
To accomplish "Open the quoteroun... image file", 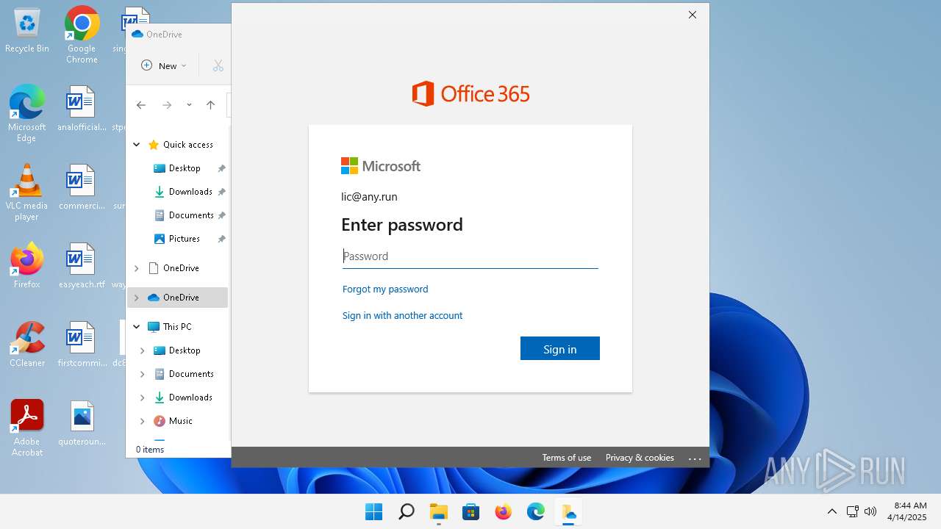I will 82,422.
